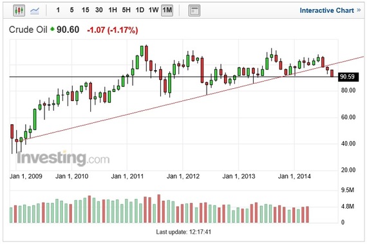Click the 20.00 price axis label
This screenshot has width=367, height=244.
[348, 170]
